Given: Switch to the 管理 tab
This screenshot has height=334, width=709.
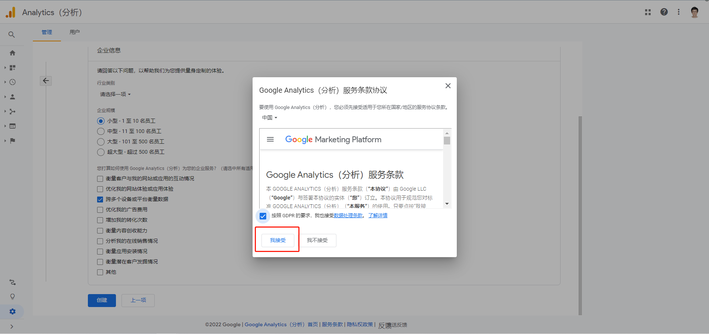Looking at the screenshot, I should tap(47, 33).
